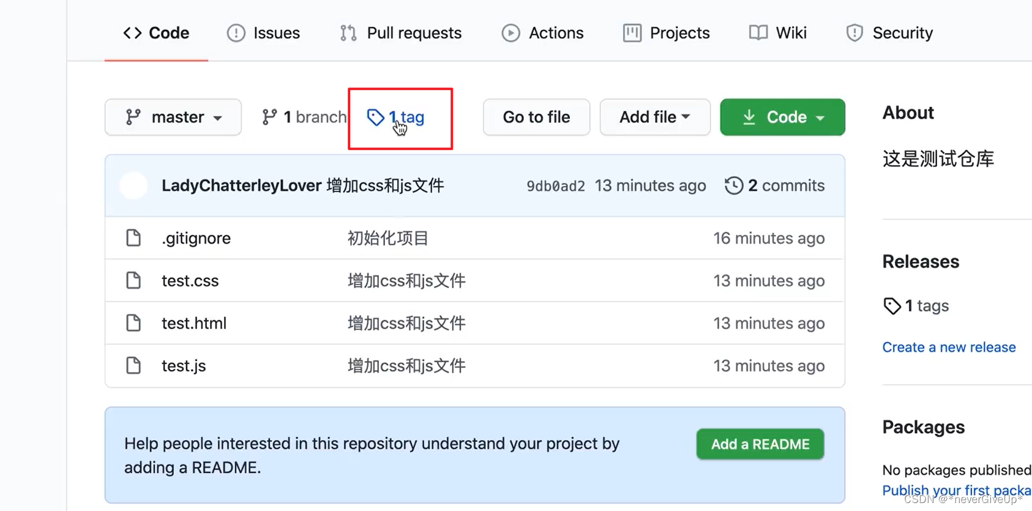Click file icon next to .gitignore
Screen dimensions: 1032x511
pos(133,237)
